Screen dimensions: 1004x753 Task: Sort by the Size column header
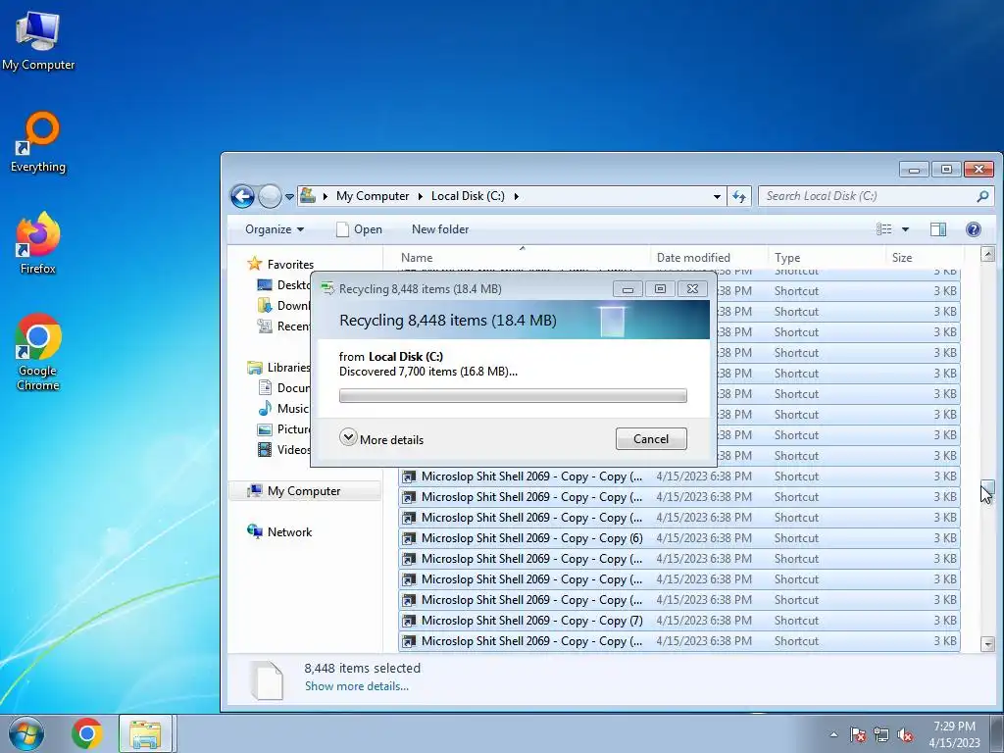(924, 258)
